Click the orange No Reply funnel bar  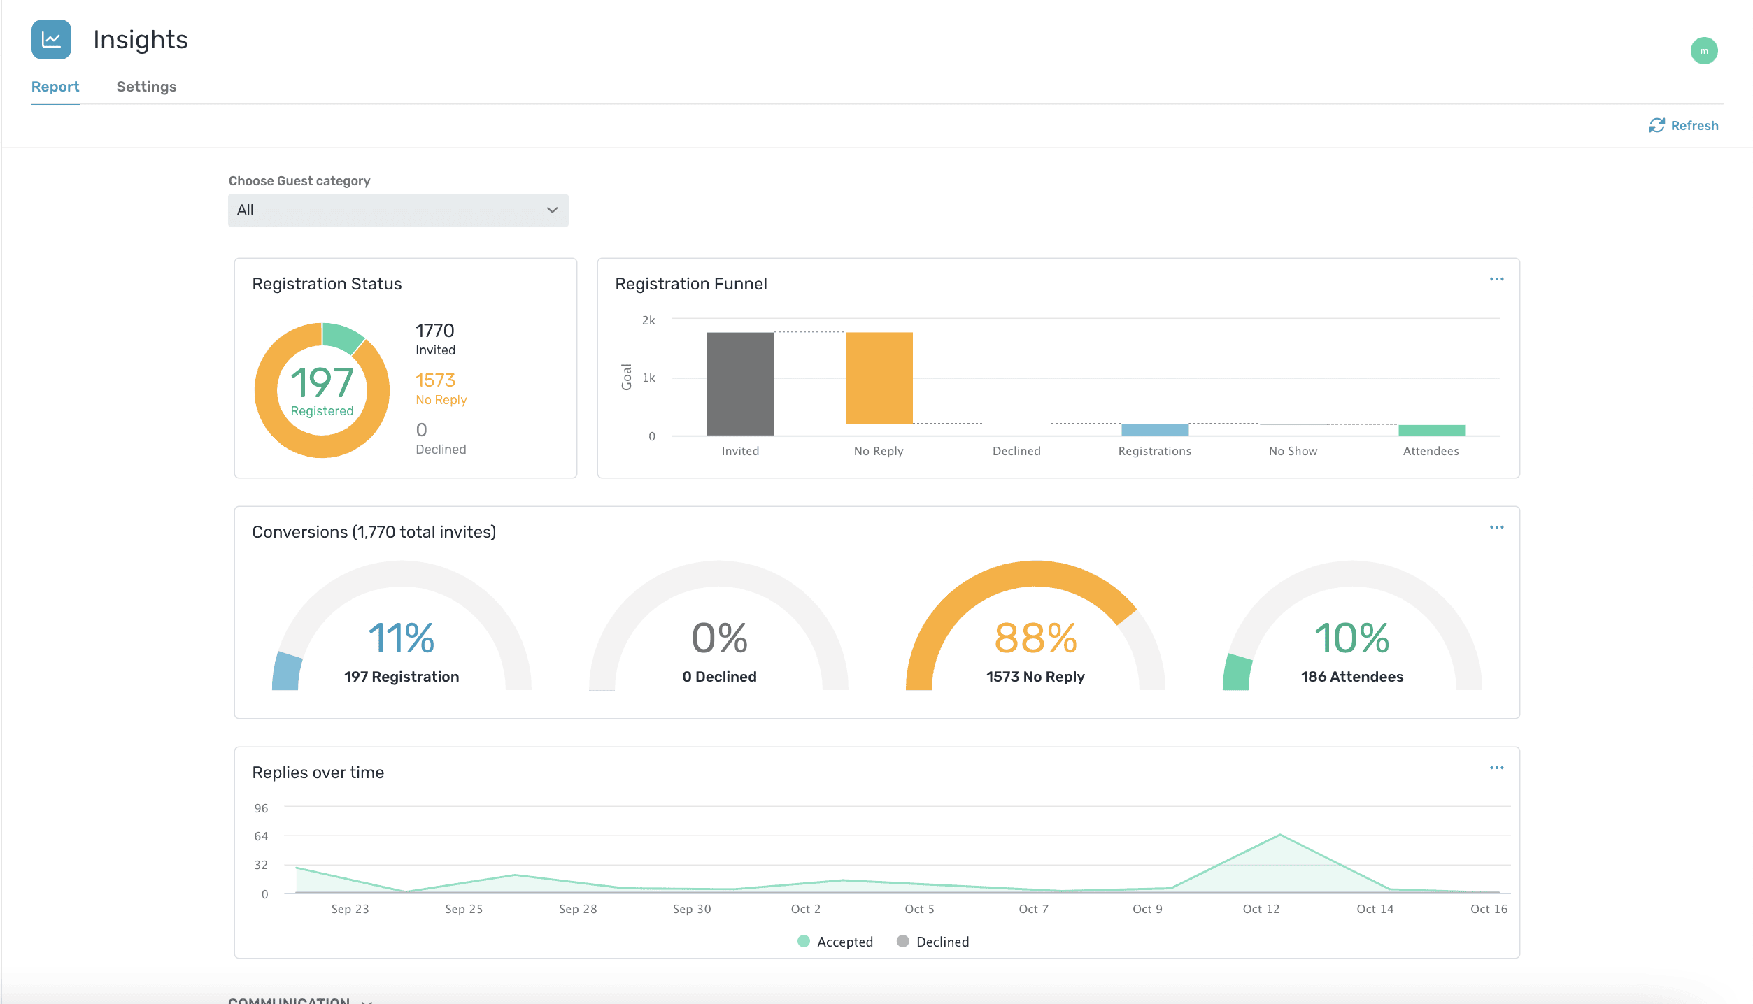[879, 378]
